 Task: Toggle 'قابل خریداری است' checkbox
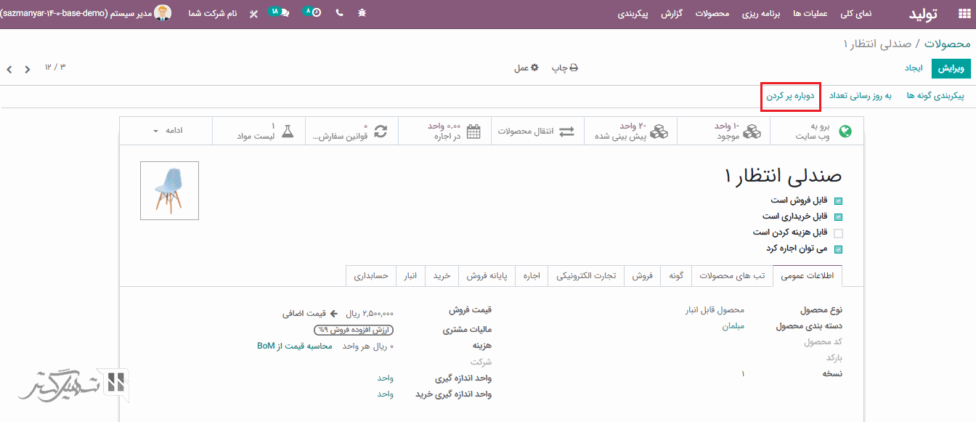[x=838, y=217]
